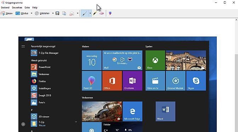The height and width of the screenshot is (132, 238).
Task: Open the Helder weather tile
Action: pos(122,127)
